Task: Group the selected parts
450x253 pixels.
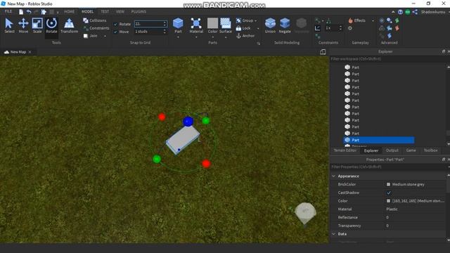Action: tap(245, 20)
